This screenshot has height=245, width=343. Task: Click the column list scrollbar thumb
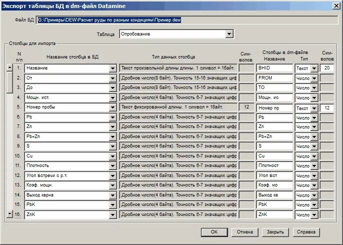click(x=9, y=82)
